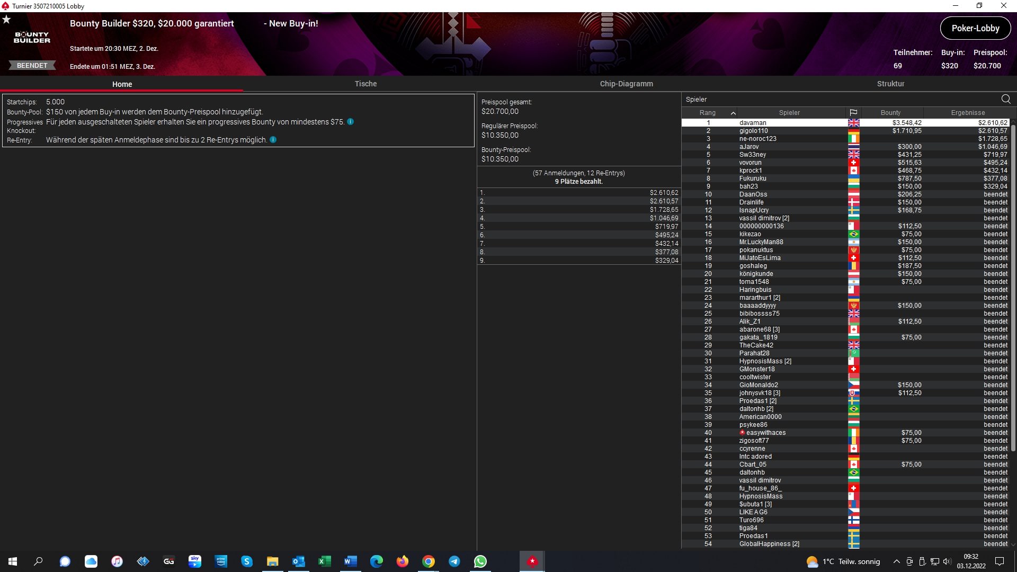Screen dimensions: 1017x572
Task: Sort by Ergebnisse column header
Action: [x=967, y=113]
